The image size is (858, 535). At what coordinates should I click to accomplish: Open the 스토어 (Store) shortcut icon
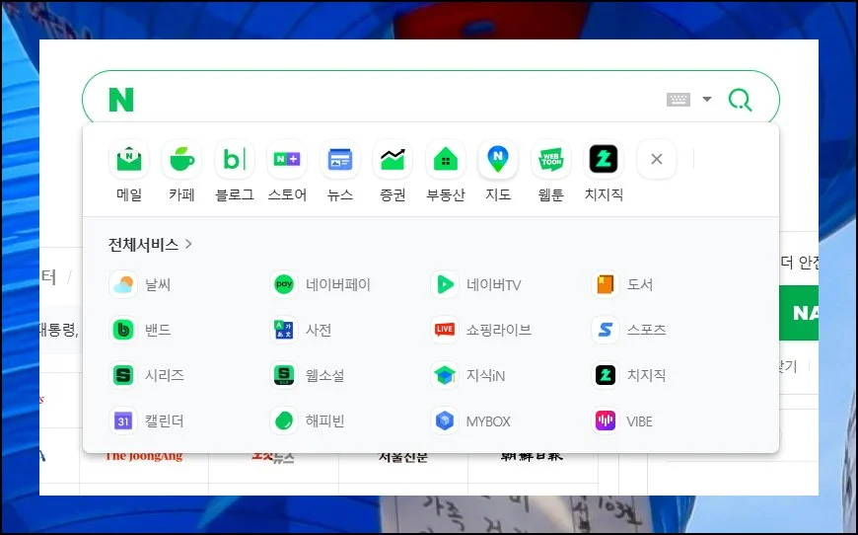click(x=287, y=159)
